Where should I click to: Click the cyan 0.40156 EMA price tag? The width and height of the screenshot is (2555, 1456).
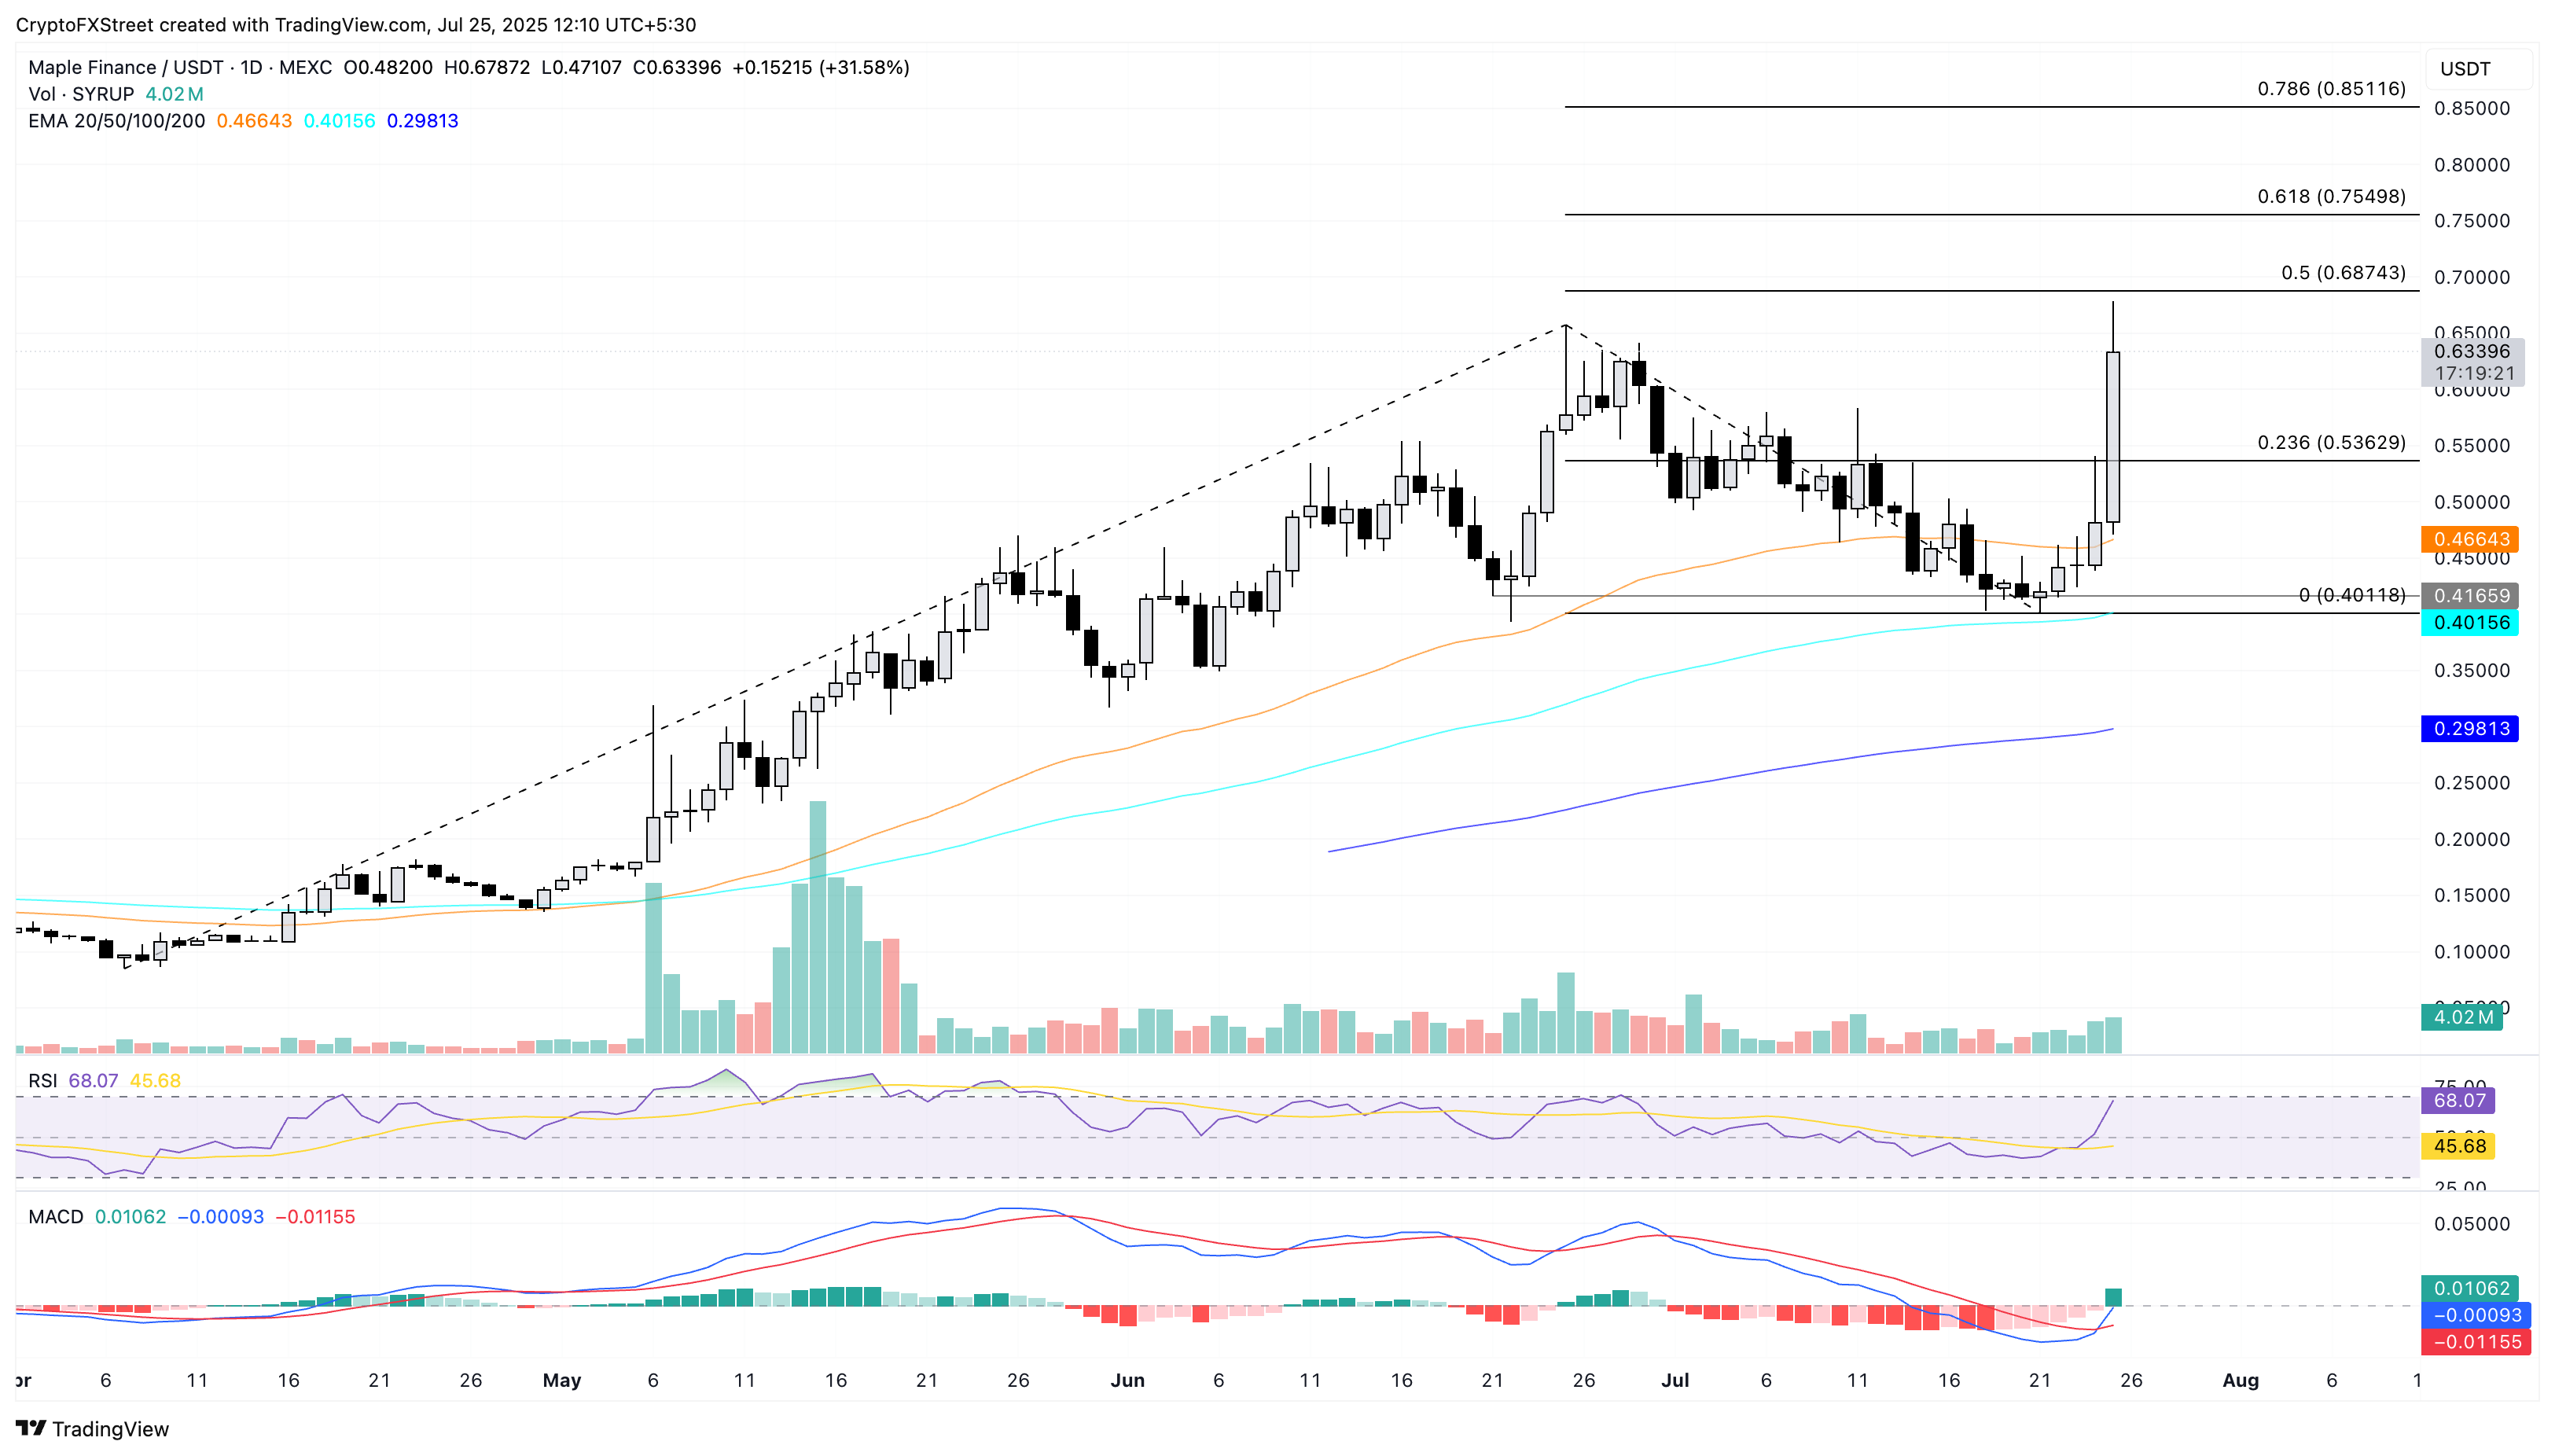coord(2469,623)
